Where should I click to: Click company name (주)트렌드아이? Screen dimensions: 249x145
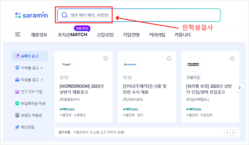(70, 100)
